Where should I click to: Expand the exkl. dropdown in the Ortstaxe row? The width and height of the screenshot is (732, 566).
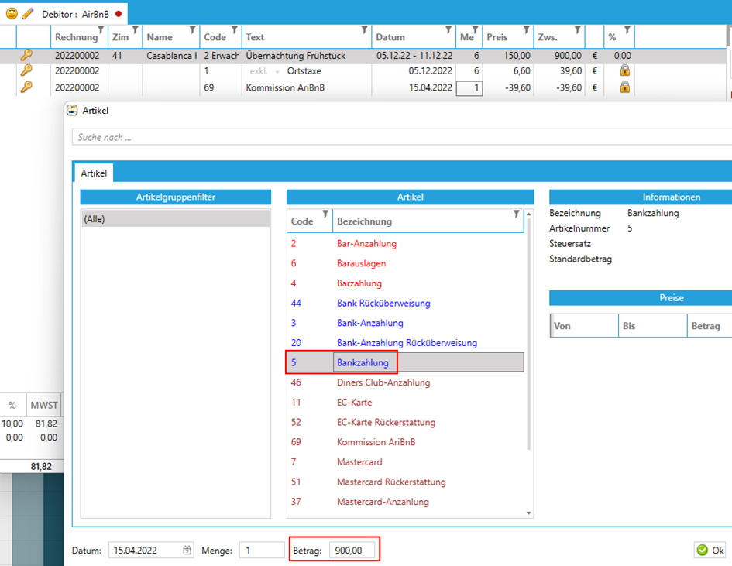pos(277,72)
